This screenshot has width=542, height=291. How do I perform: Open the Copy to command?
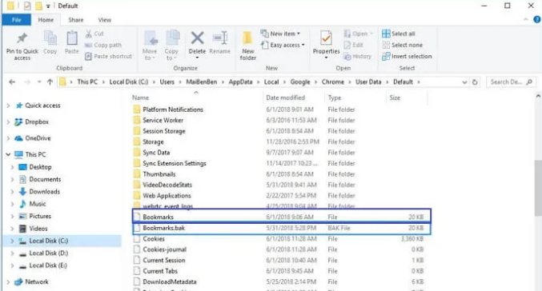point(172,45)
